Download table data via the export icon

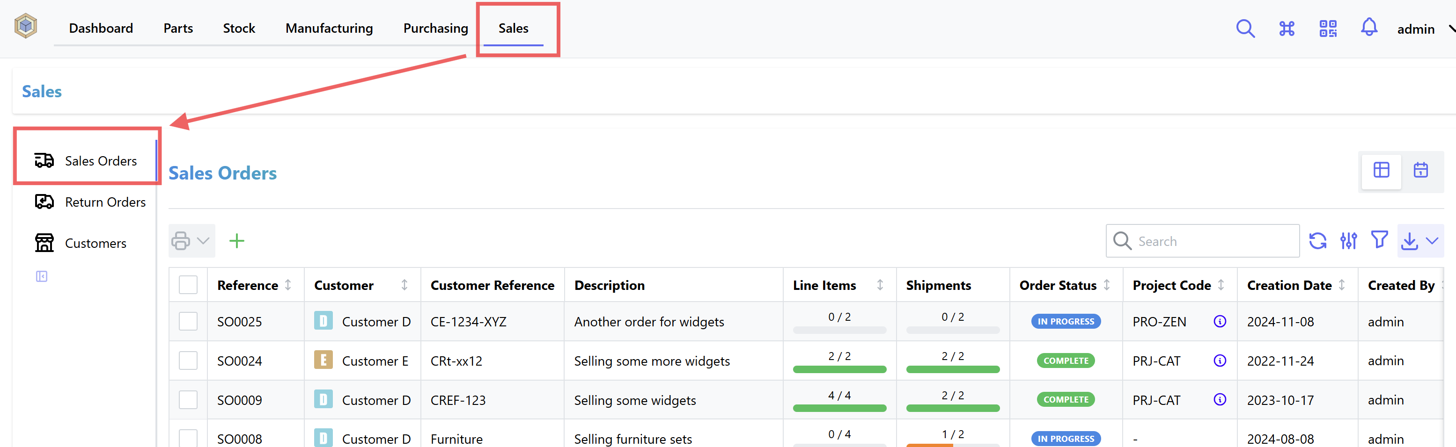pyautogui.click(x=1409, y=241)
